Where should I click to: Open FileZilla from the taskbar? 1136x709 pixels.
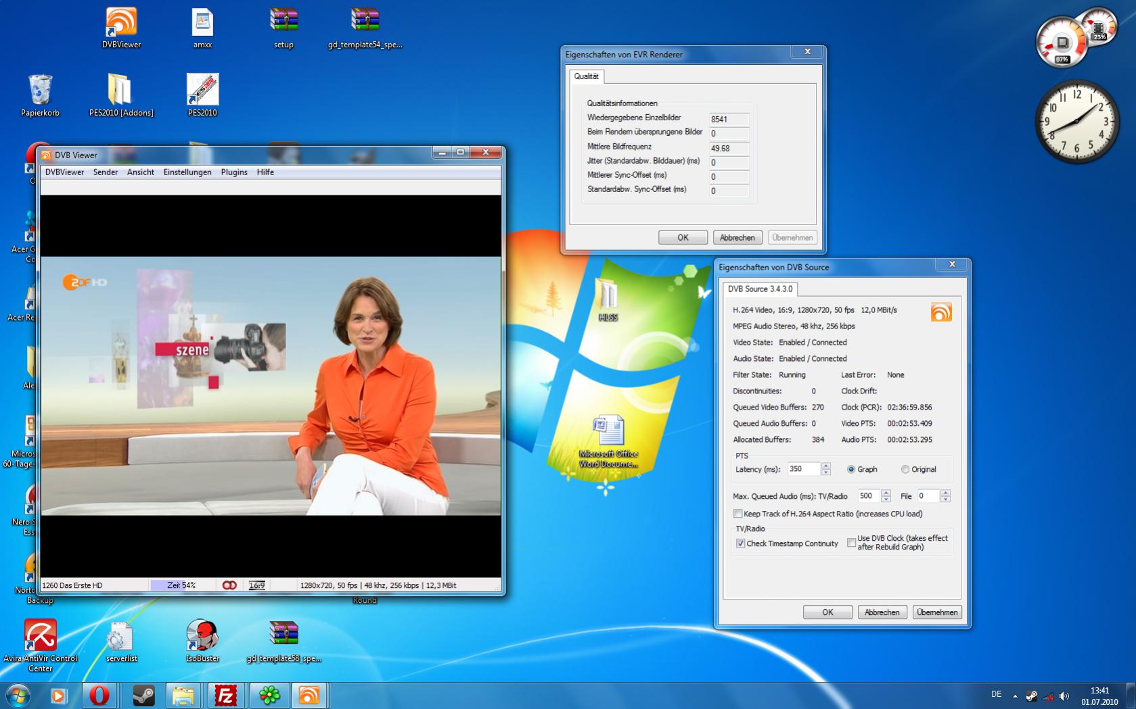pyautogui.click(x=225, y=695)
